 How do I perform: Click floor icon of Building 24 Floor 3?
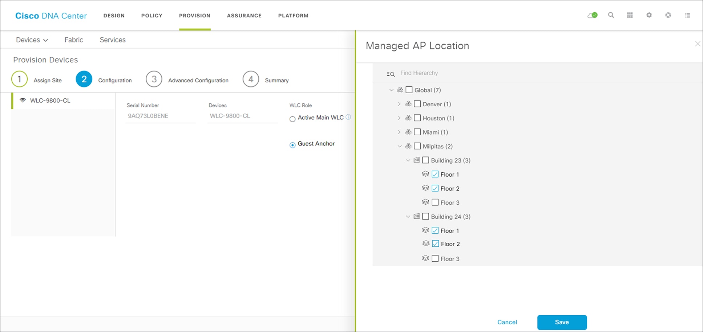(x=425, y=258)
